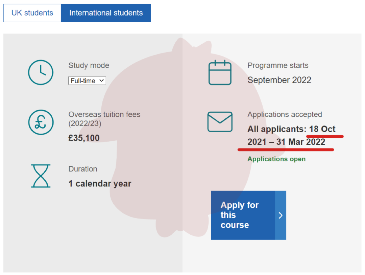Click the hourglass Duration icon

(x=41, y=176)
